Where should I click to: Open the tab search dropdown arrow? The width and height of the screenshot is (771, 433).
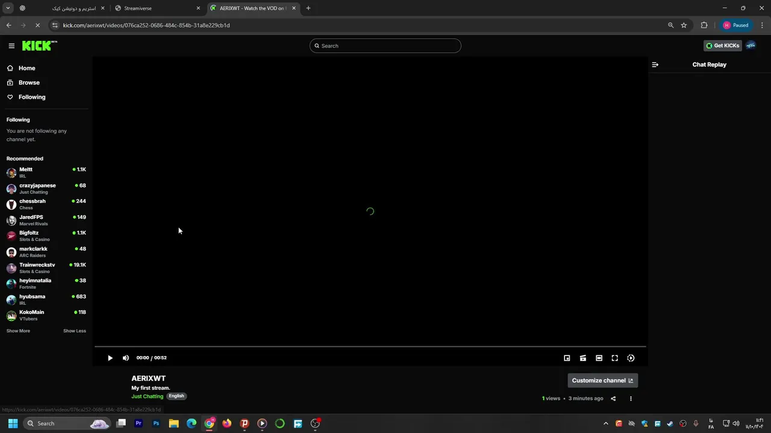click(x=8, y=8)
